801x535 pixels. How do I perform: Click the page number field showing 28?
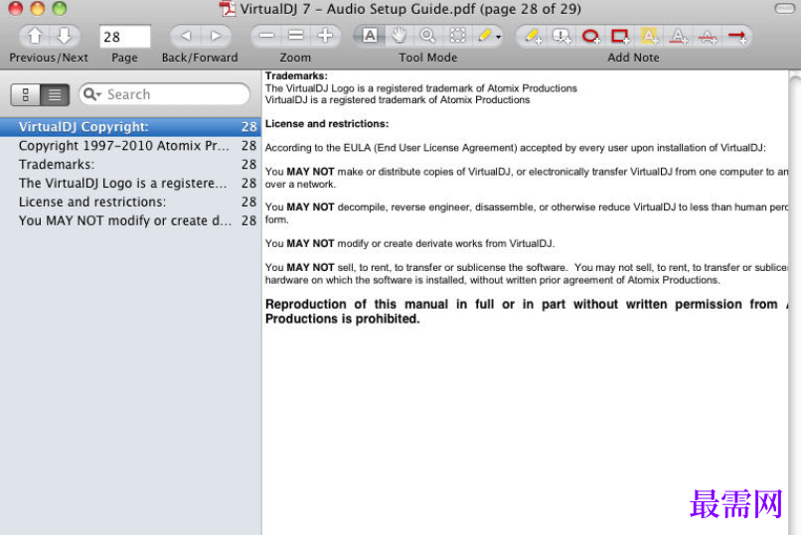(124, 37)
